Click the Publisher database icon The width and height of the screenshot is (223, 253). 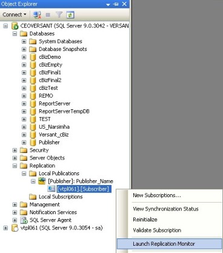(x=33, y=143)
